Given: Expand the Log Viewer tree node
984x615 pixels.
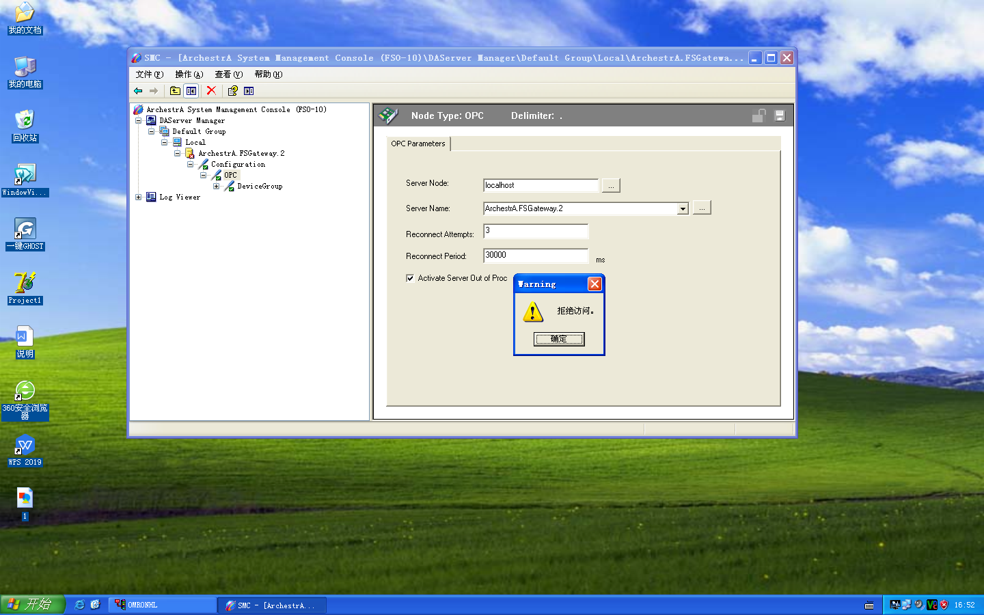Looking at the screenshot, I should pyautogui.click(x=139, y=197).
